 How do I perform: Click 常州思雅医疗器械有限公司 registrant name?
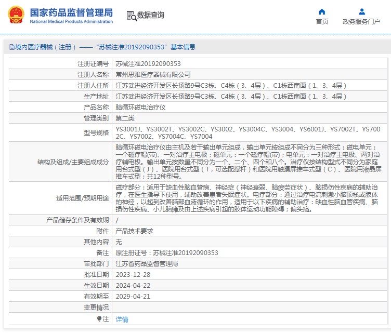pyautogui.click(x=153, y=74)
